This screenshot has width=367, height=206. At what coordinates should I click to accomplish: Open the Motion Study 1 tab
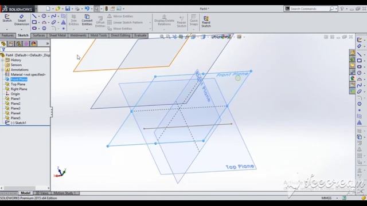click(65, 193)
